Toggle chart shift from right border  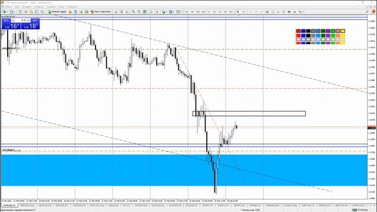[x=157, y=12]
